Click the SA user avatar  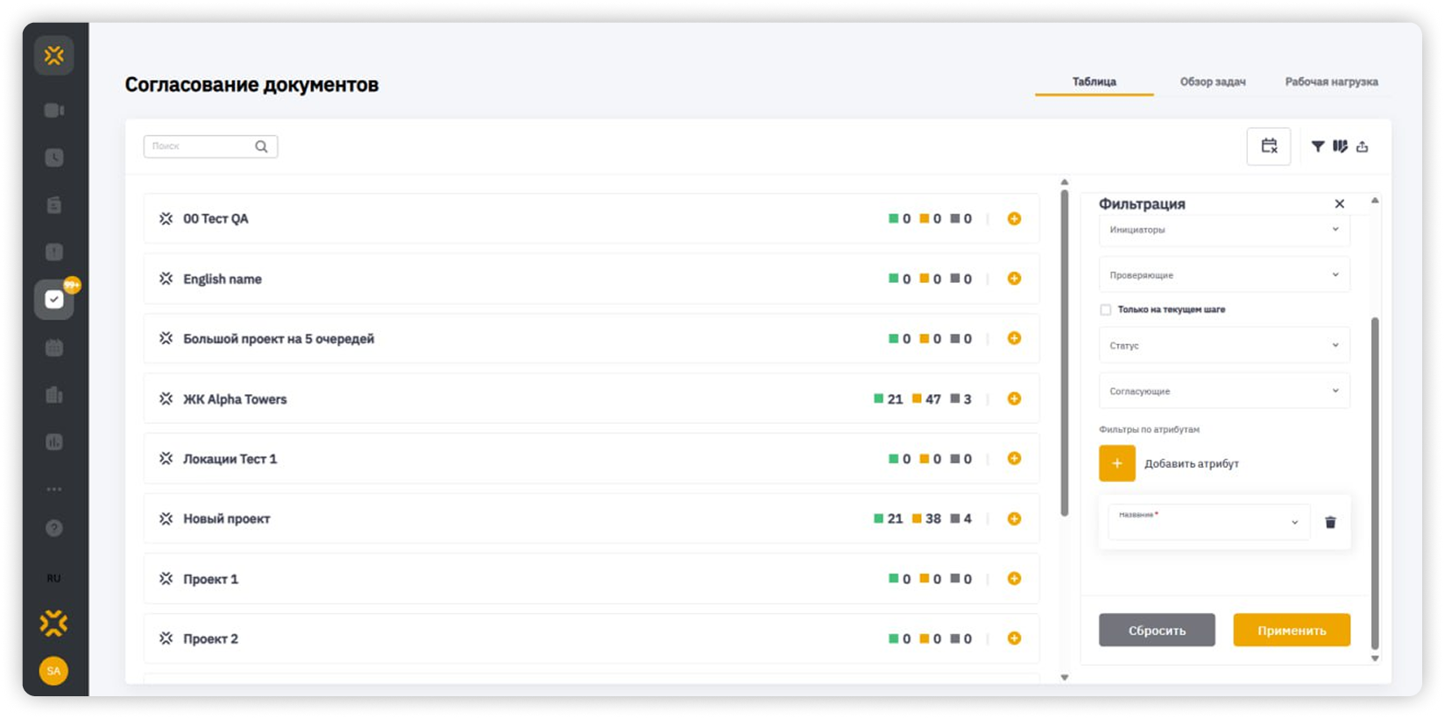(x=53, y=671)
